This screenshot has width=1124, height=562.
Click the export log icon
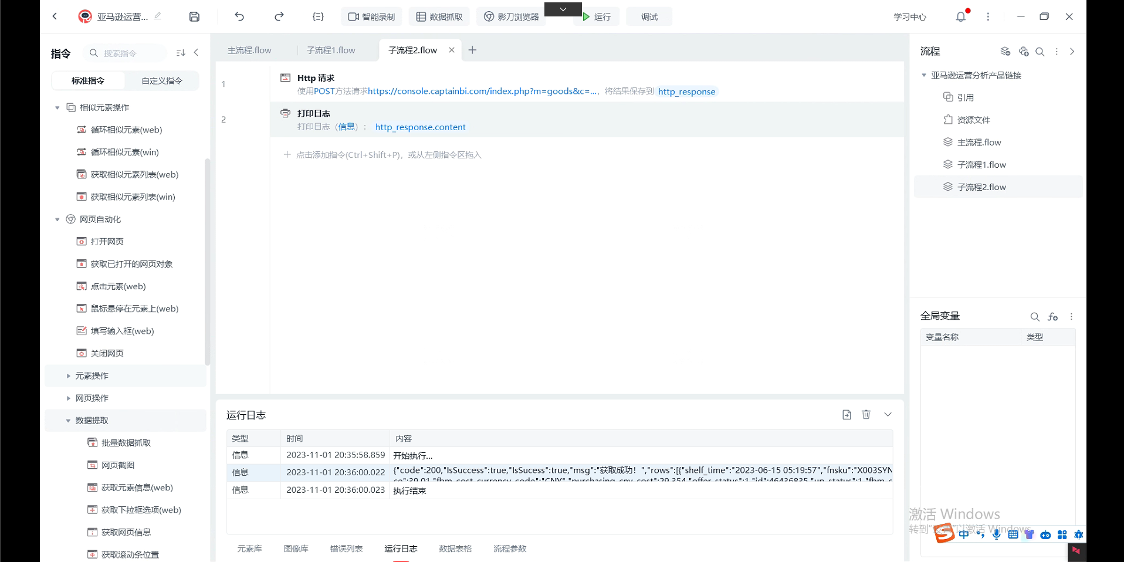847,415
